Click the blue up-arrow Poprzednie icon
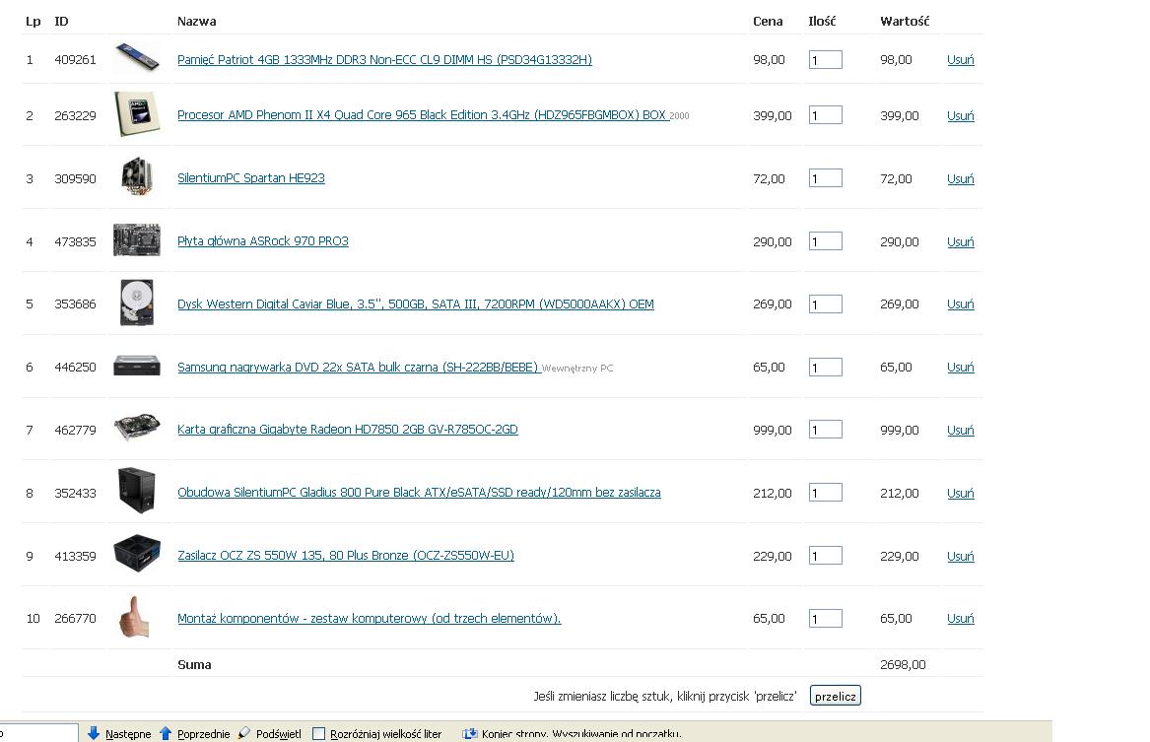 [x=165, y=733]
